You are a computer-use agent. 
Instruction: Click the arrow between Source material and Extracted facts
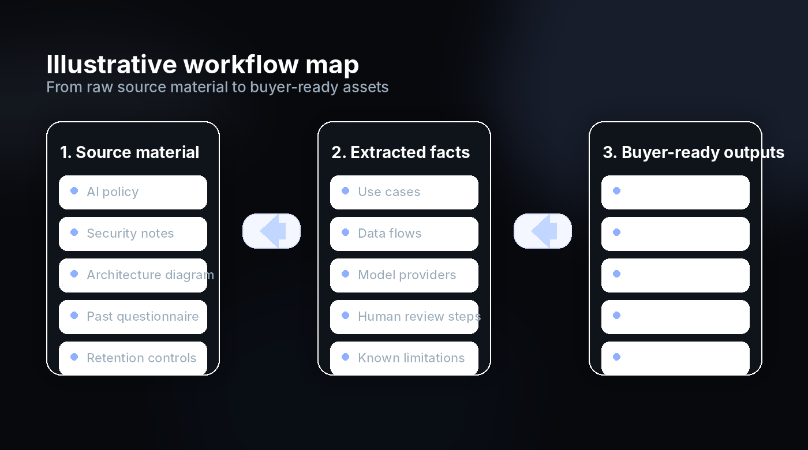(x=271, y=231)
